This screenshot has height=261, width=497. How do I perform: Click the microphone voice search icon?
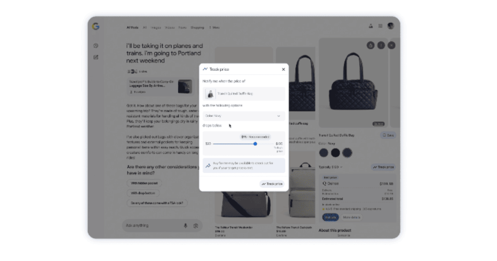point(185,226)
